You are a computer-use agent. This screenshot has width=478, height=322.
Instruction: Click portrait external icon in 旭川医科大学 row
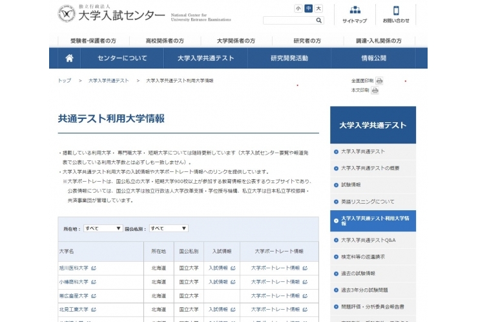pyautogui.click(x=305, y=268)
